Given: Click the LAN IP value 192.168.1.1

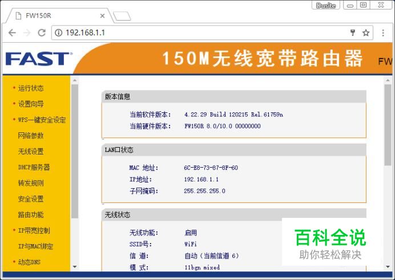Looking at the screenshot, I should point(201,180).
